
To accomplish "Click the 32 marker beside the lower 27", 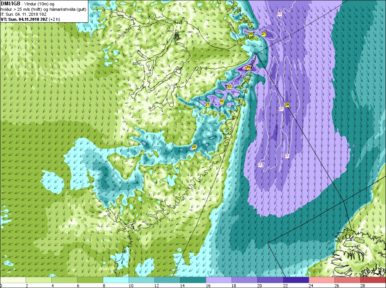I will (x=222, y=101).
